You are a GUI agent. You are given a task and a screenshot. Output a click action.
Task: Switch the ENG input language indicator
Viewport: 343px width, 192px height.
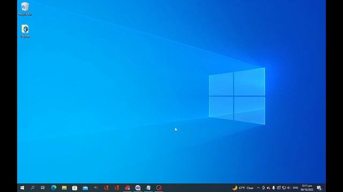click(x=295, y=188)
